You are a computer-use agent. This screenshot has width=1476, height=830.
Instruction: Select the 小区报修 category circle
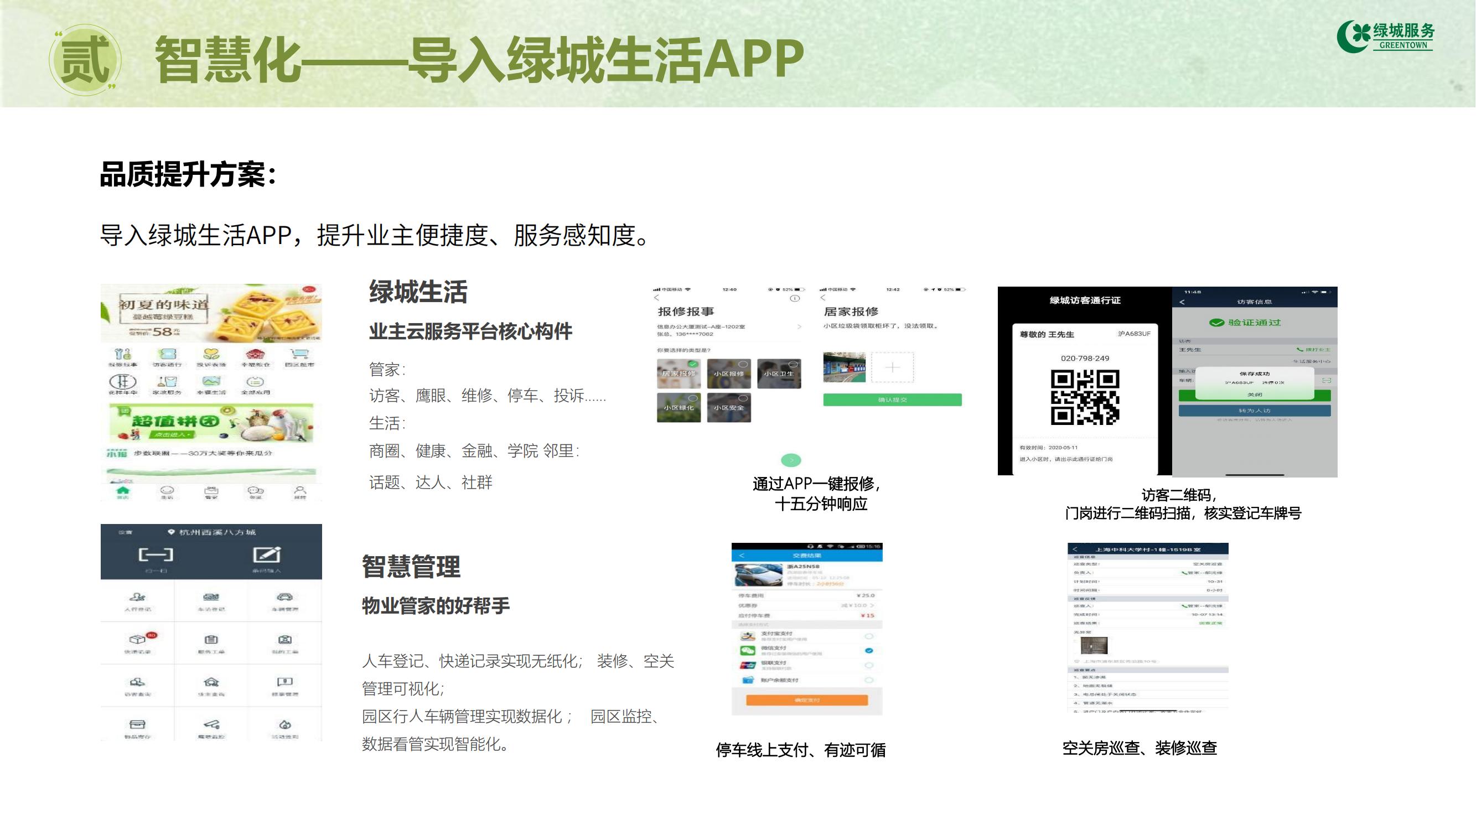(x=743, y=364)
